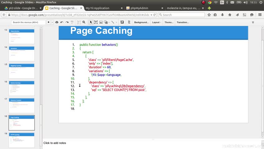
Task: Click the print icon in the toolbar
Action: [x=57, y=22]
